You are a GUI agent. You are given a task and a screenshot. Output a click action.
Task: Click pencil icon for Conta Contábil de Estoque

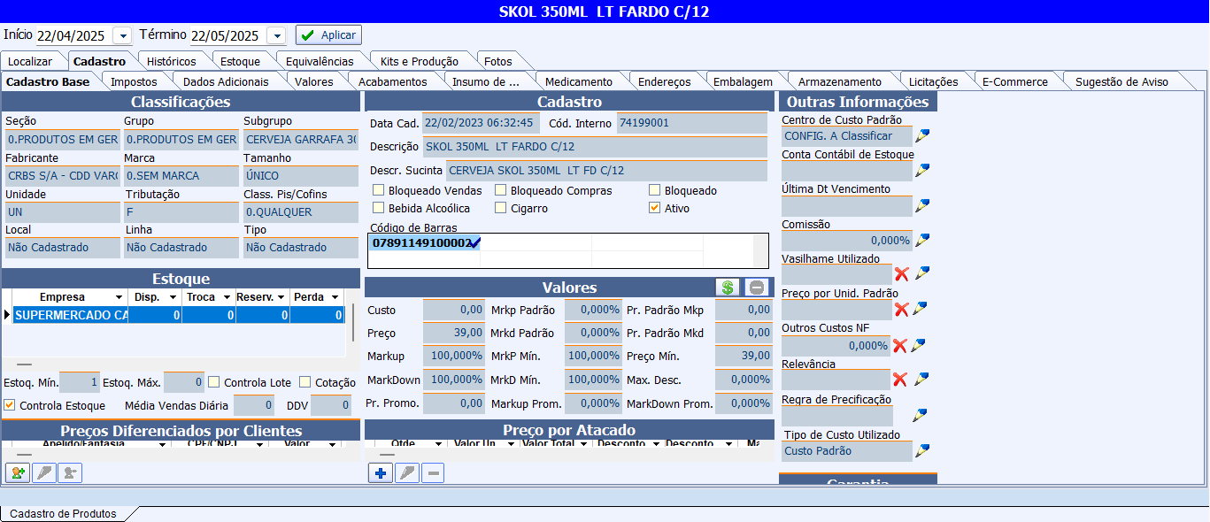922,171
